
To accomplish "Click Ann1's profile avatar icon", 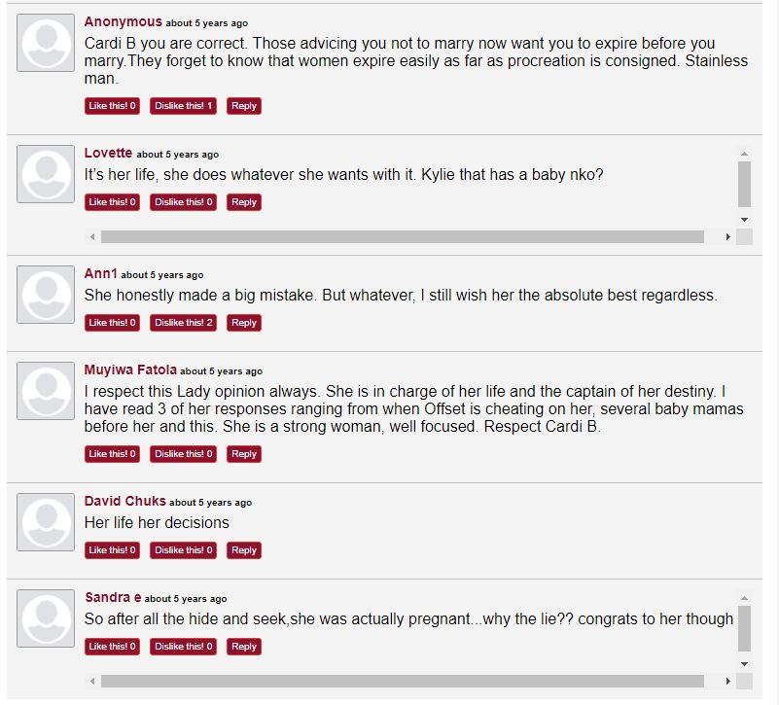I will click(46, 295).
